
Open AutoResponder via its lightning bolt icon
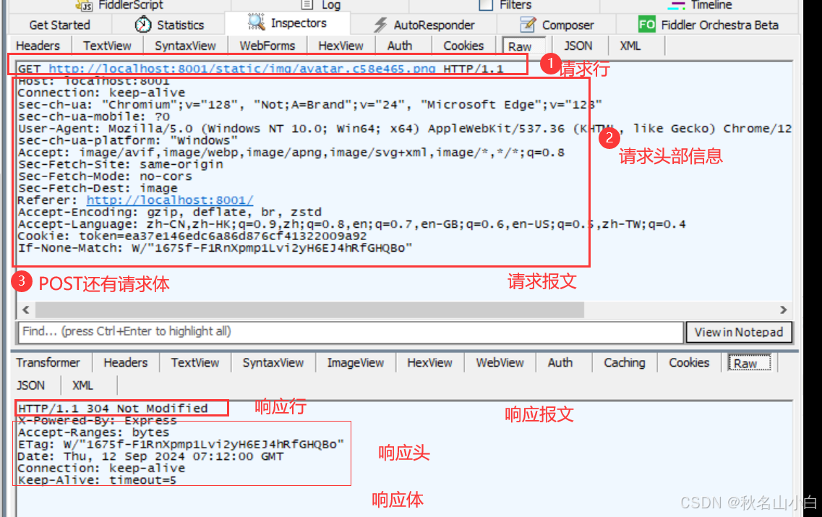(x=380, y=24)
